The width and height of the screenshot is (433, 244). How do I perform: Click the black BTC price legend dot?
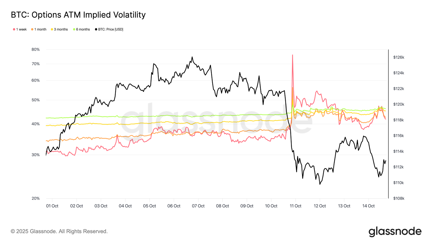coord(96,29)
